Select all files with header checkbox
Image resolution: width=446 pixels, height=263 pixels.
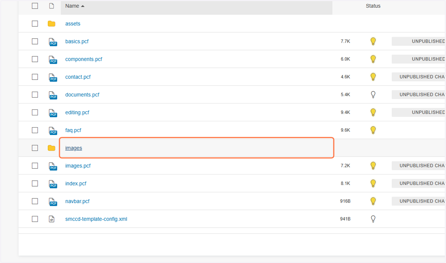pyautogui.click(x=35, y=6)
